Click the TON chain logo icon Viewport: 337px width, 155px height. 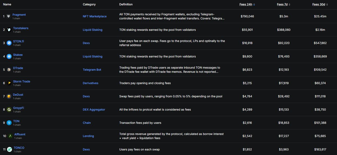click(9, 123)
